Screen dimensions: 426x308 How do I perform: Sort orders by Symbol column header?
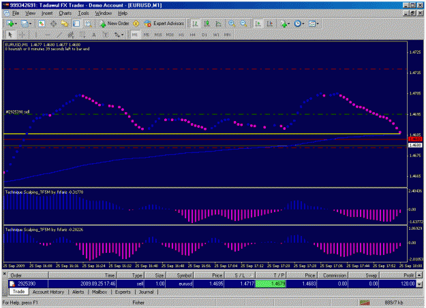[x=179, y=275]
